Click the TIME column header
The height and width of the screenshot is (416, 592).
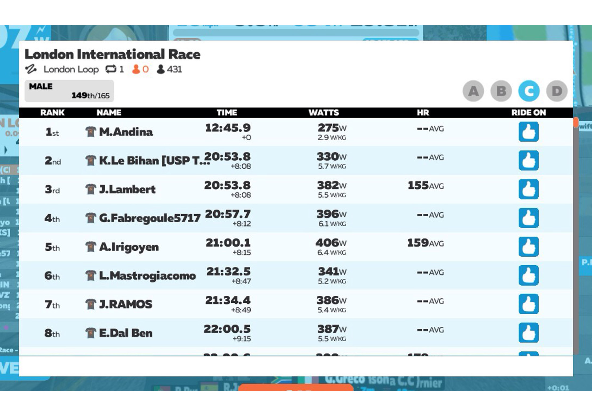tap(227, 113)
